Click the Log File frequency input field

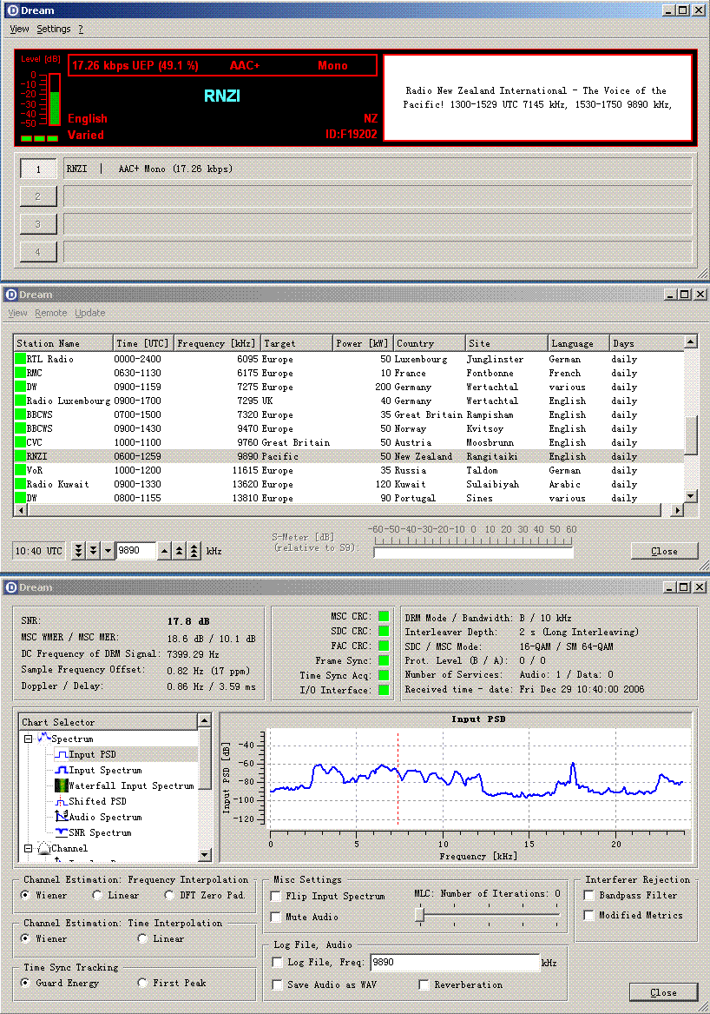tap(454, 963)
